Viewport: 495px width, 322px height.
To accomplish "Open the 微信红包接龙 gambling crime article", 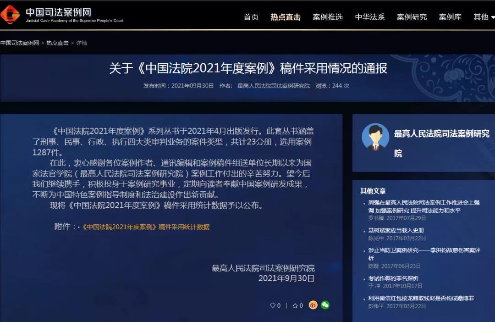I will pos(421,298).
